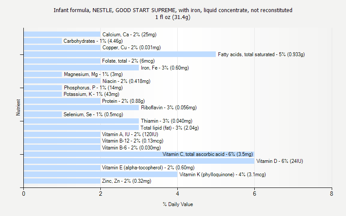The width and height of the screenshot is (346, 216).
Task: Select the 'Iron, Fe - 3% (0.60mg)' label
Action: 165,68
